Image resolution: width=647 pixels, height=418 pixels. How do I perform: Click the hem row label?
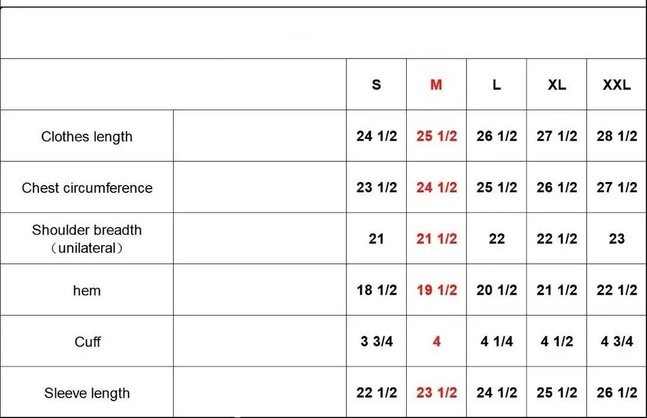pos(87,291)
